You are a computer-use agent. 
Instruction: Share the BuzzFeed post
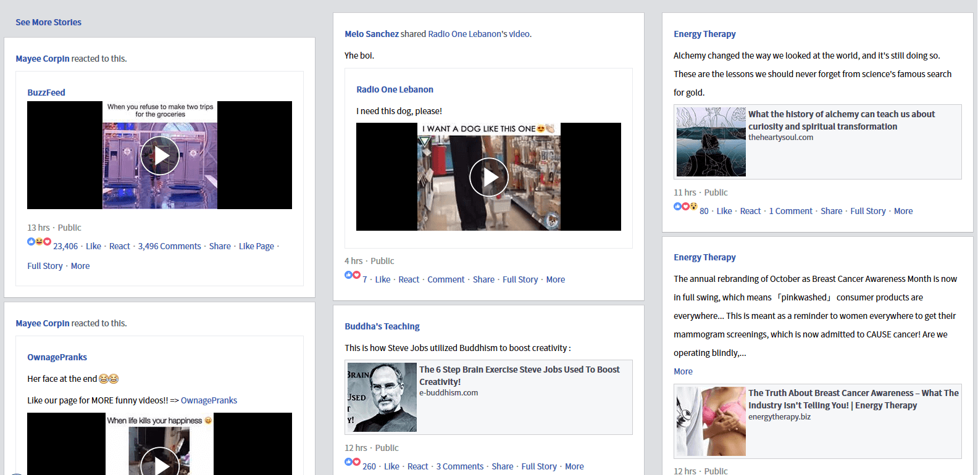point(220,246)
